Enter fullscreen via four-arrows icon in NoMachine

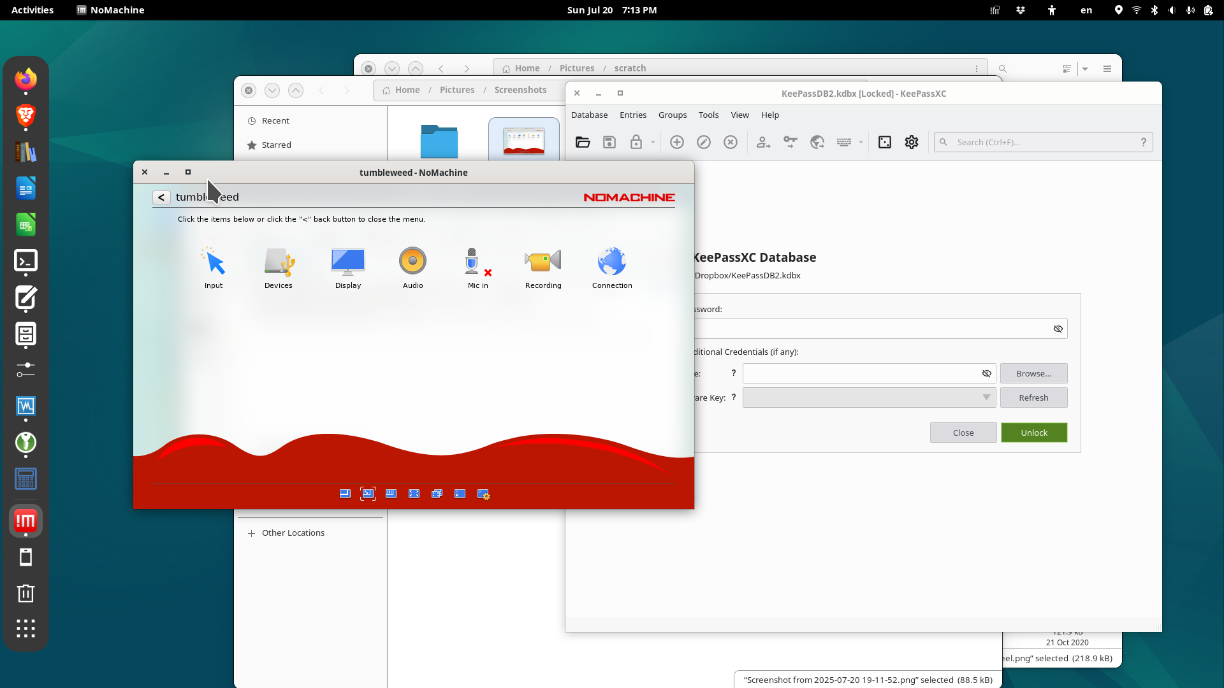[x=414, y=494]
